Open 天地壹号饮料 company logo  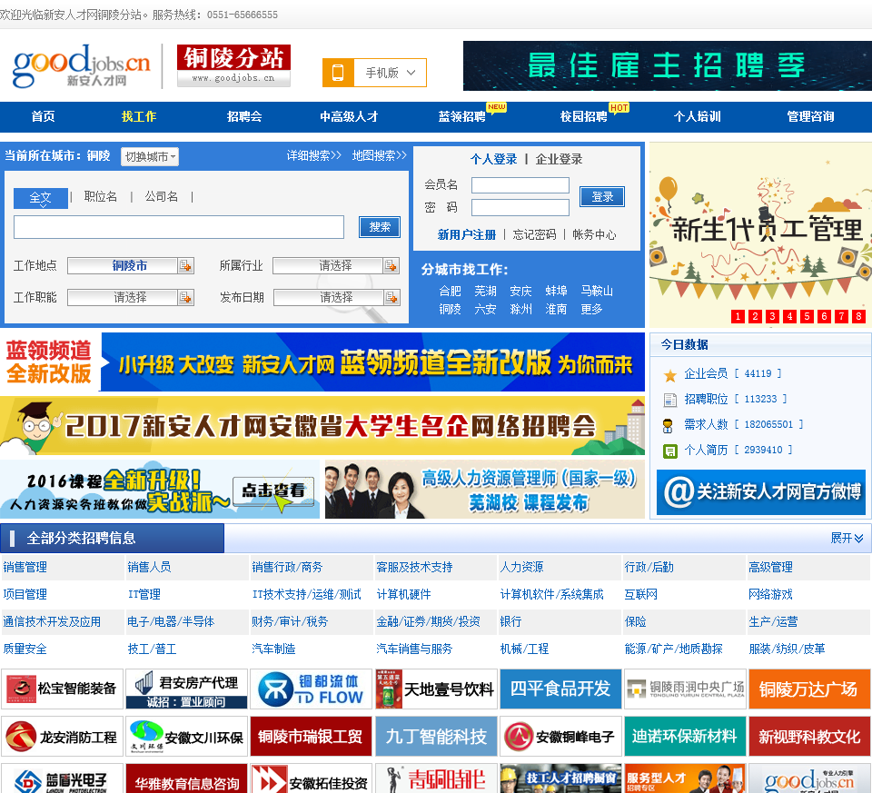(436, 689)
